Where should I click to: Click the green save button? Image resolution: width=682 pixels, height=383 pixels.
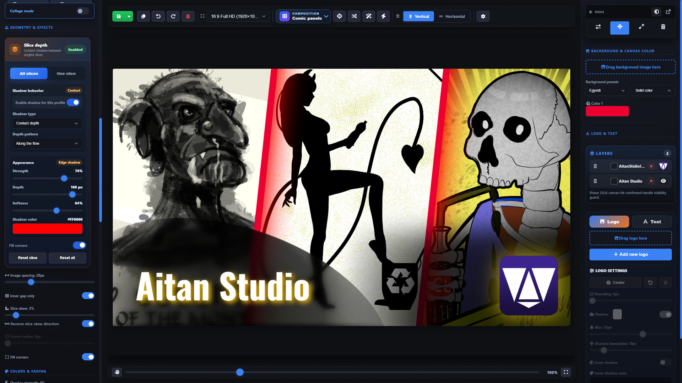(x=119, y=16)
